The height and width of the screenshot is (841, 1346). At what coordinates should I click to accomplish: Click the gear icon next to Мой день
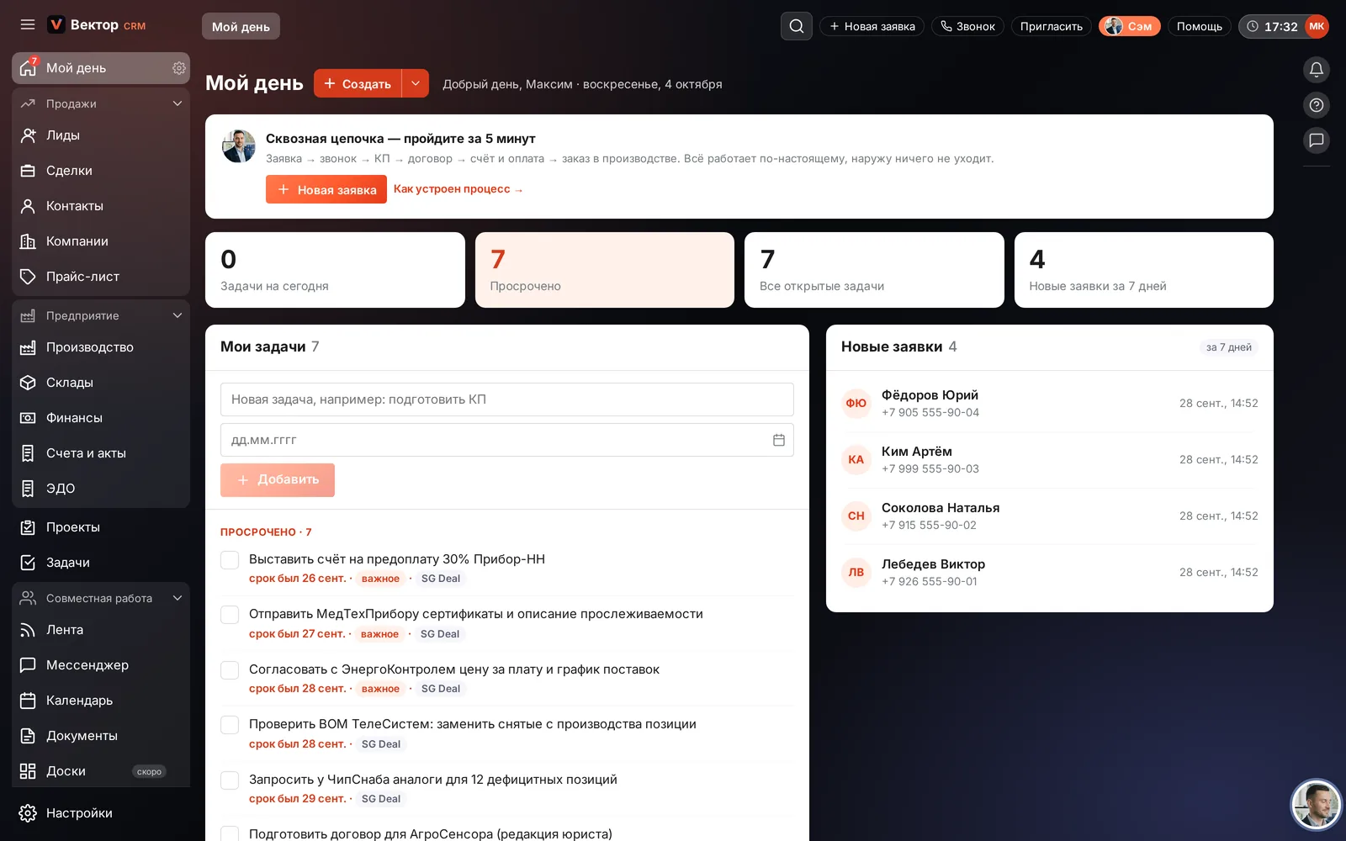(x=178, y=68)
